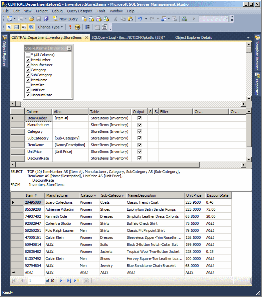The width and height of the screenshot is (262, 297).
Task: Click the New Project toolbar icon
Action: pyautogui.click(x=9, y=19)
